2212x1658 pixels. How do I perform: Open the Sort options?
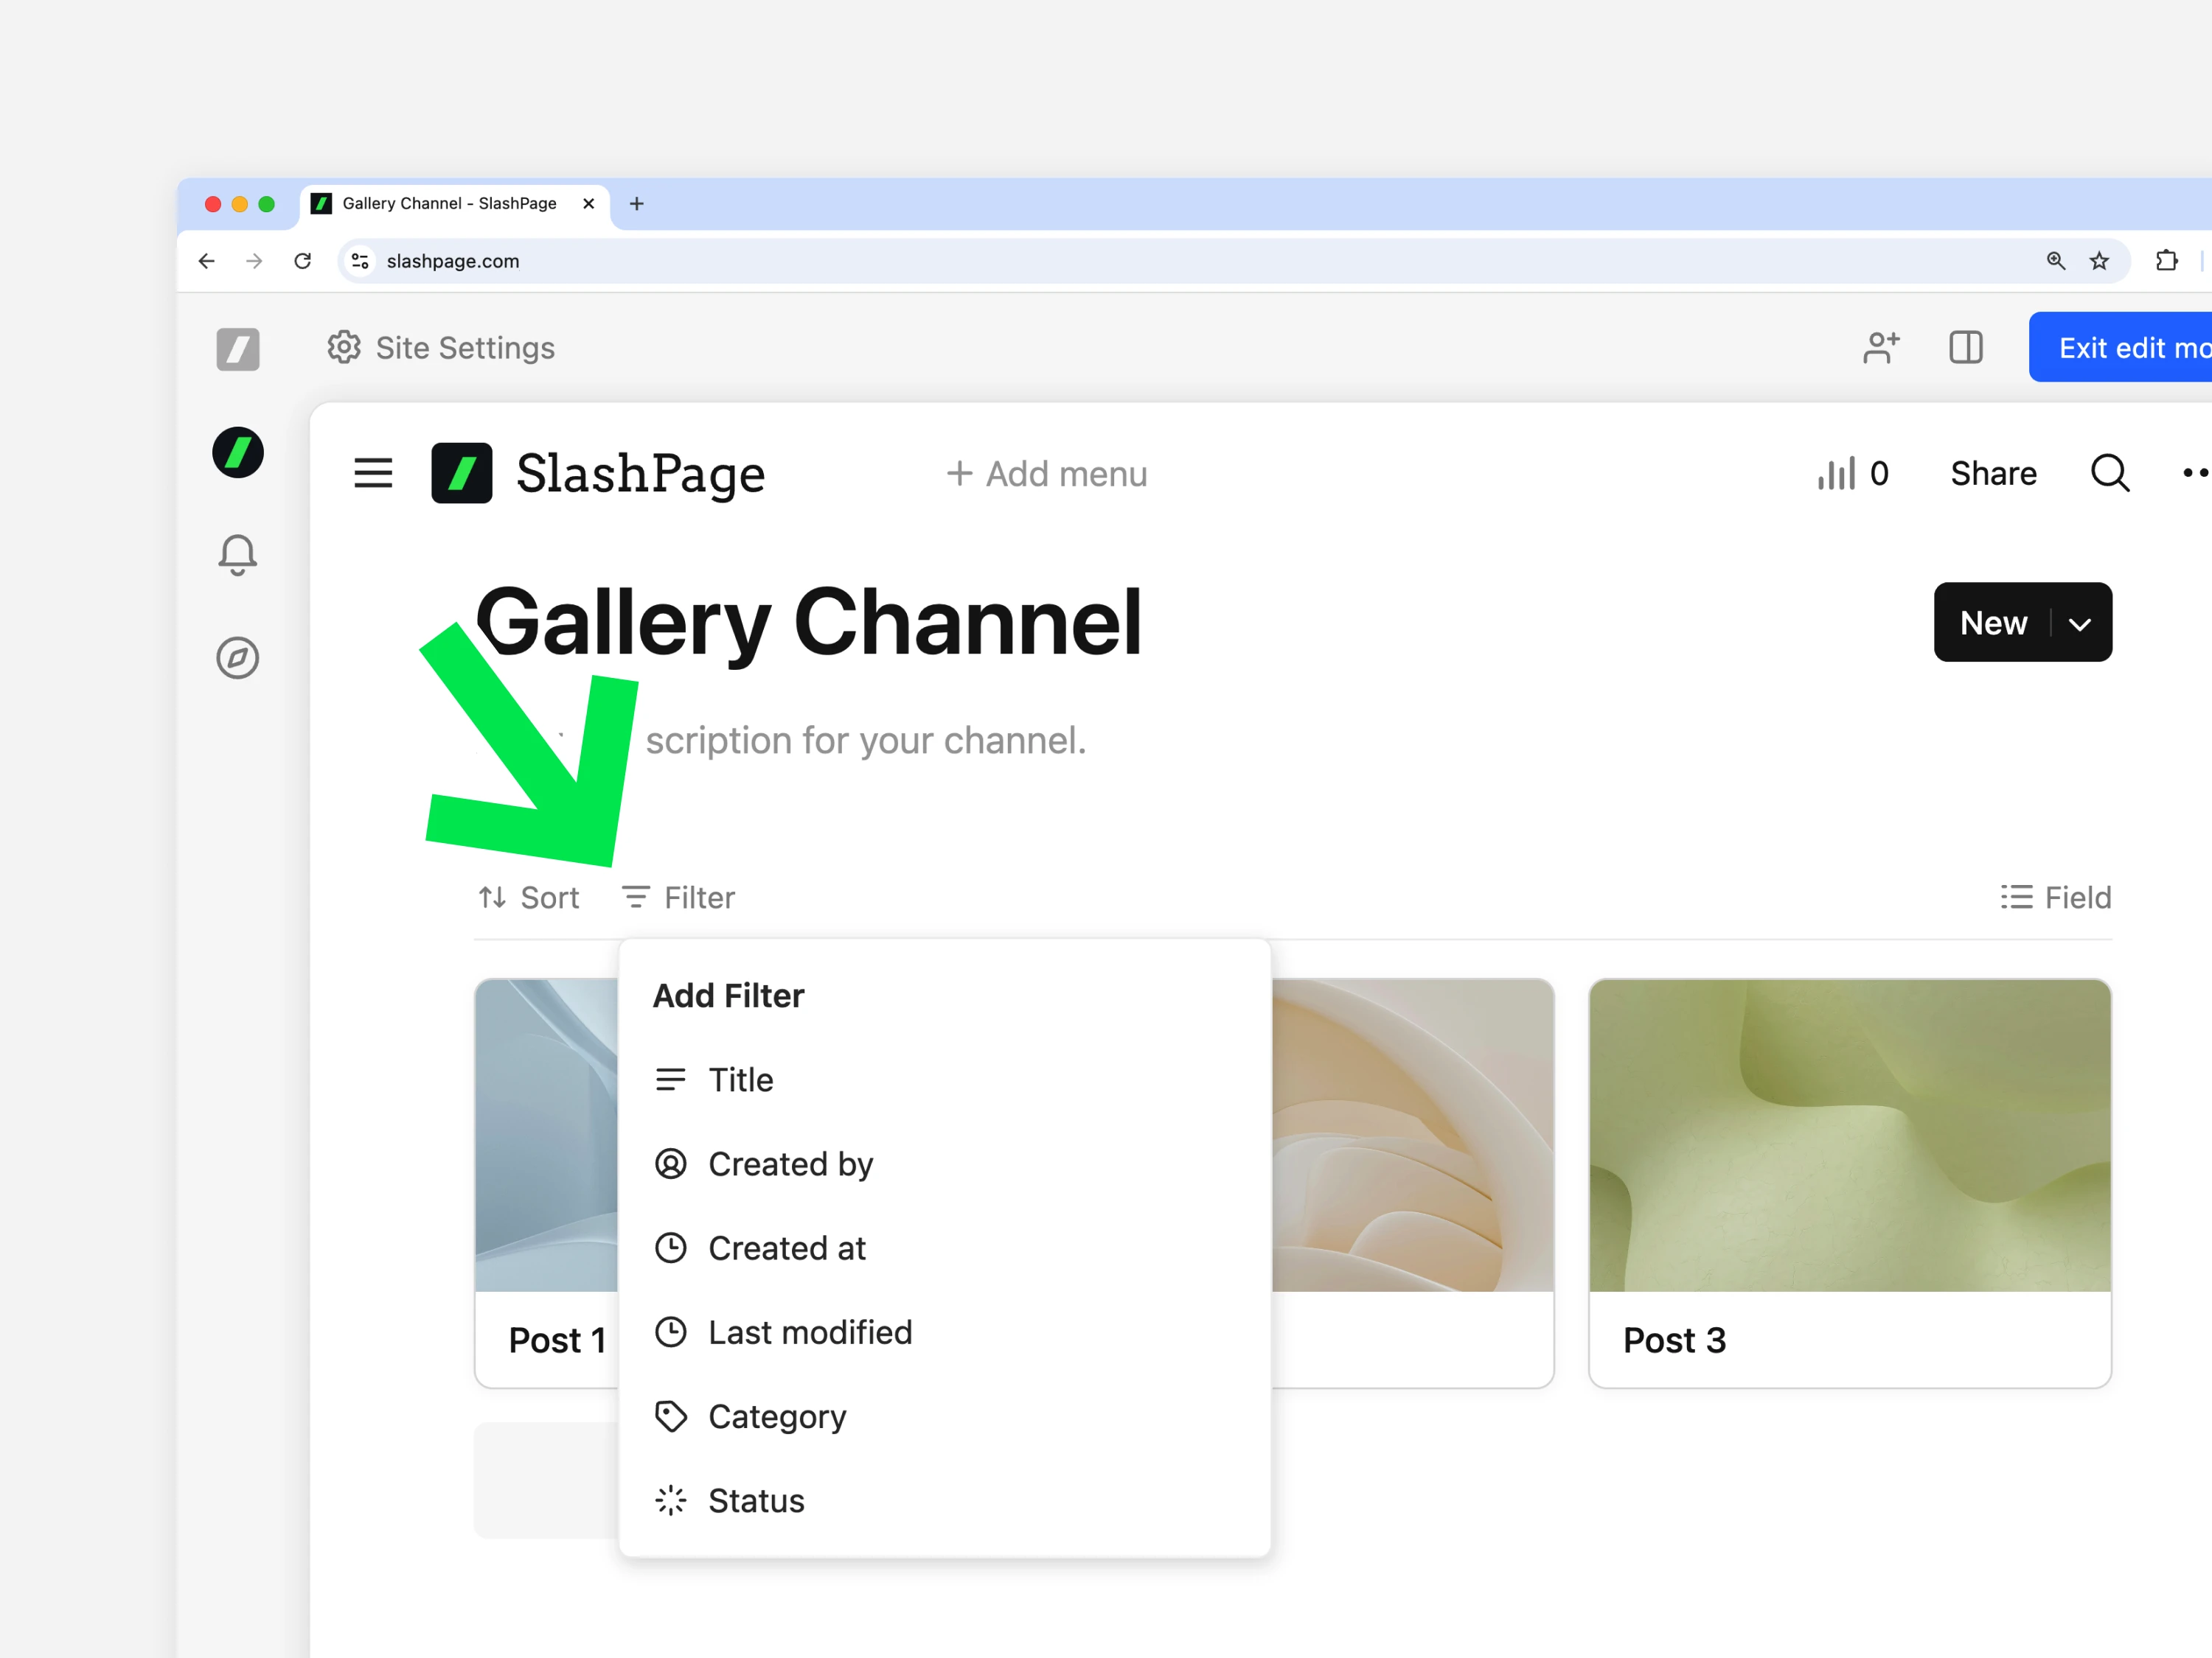click(x=529, y=898)
